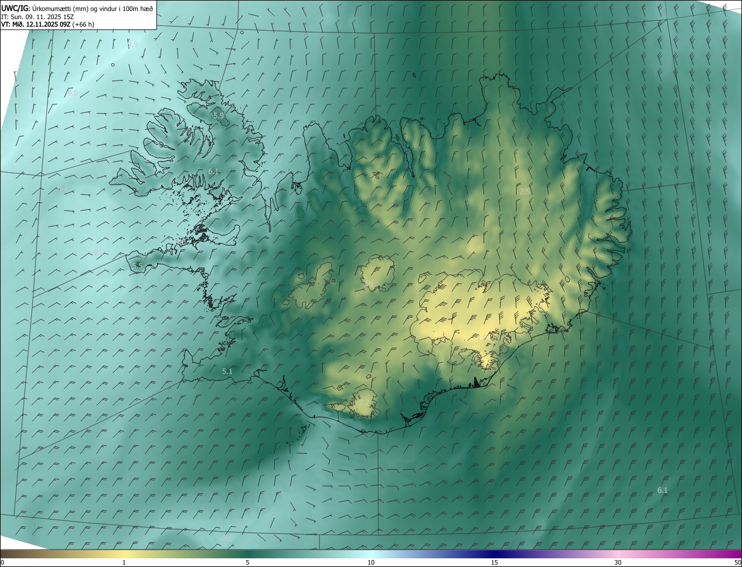The image size is (742, 567).
Task: Click the 5.5 value label on Snæfellsnes
Action: click(x=137, y=266)
